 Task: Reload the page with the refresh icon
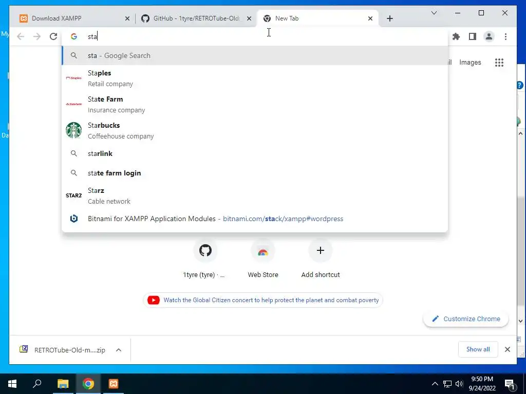pyautogui.click(x=53, y=36)
